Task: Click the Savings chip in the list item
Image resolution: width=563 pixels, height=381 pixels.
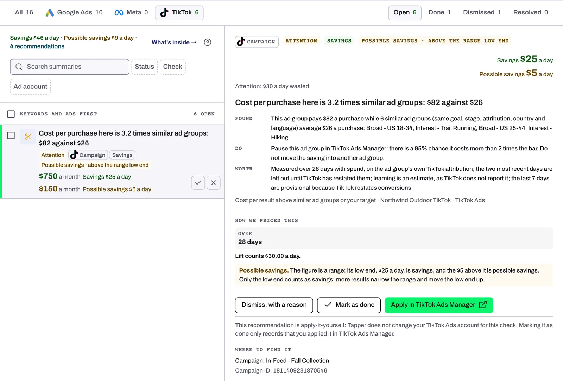Action: click(122, 155)
